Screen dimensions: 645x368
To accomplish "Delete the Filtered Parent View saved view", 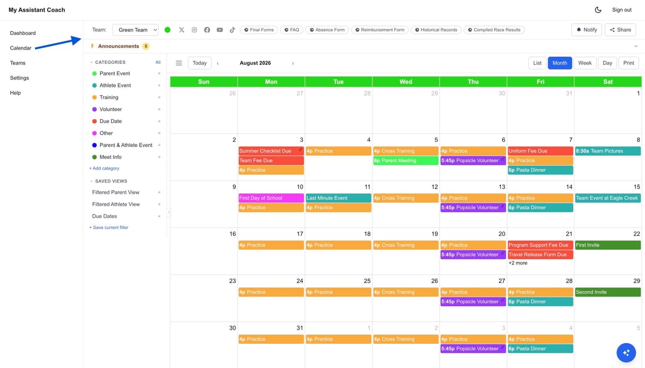I will coord(159,192).
